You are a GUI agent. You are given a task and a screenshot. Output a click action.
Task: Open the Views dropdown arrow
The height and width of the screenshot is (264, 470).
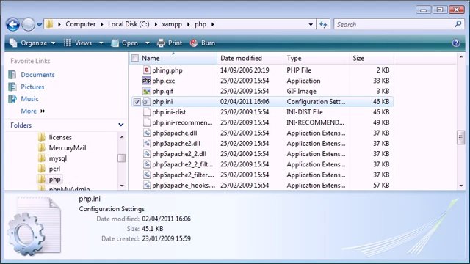[101, 43]
